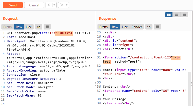Click the Cancel button
The height and width of the screenshot is (106, 193).
34,5
